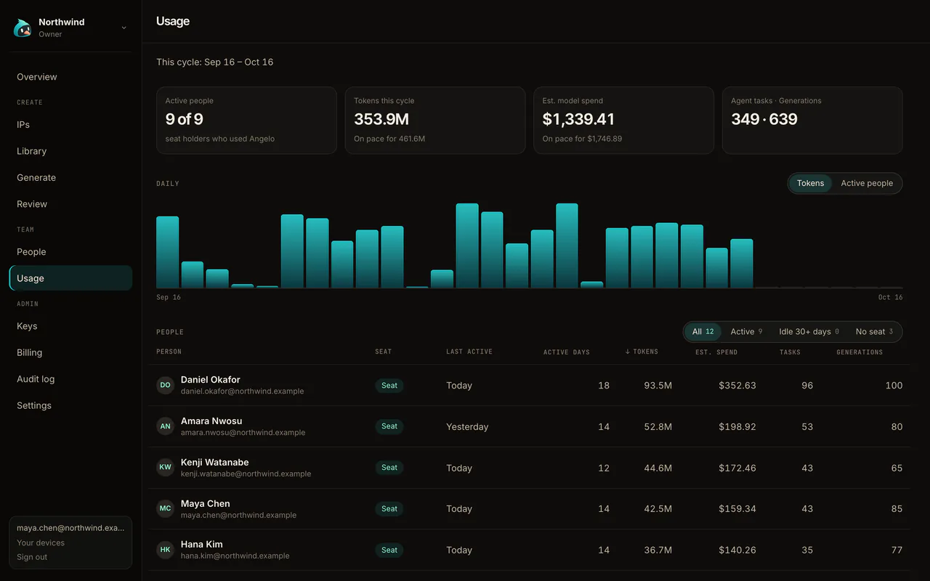The height and width of the screenshot is (581, 930).
Task: Filter people list by Active
Action: coord(746,332)
